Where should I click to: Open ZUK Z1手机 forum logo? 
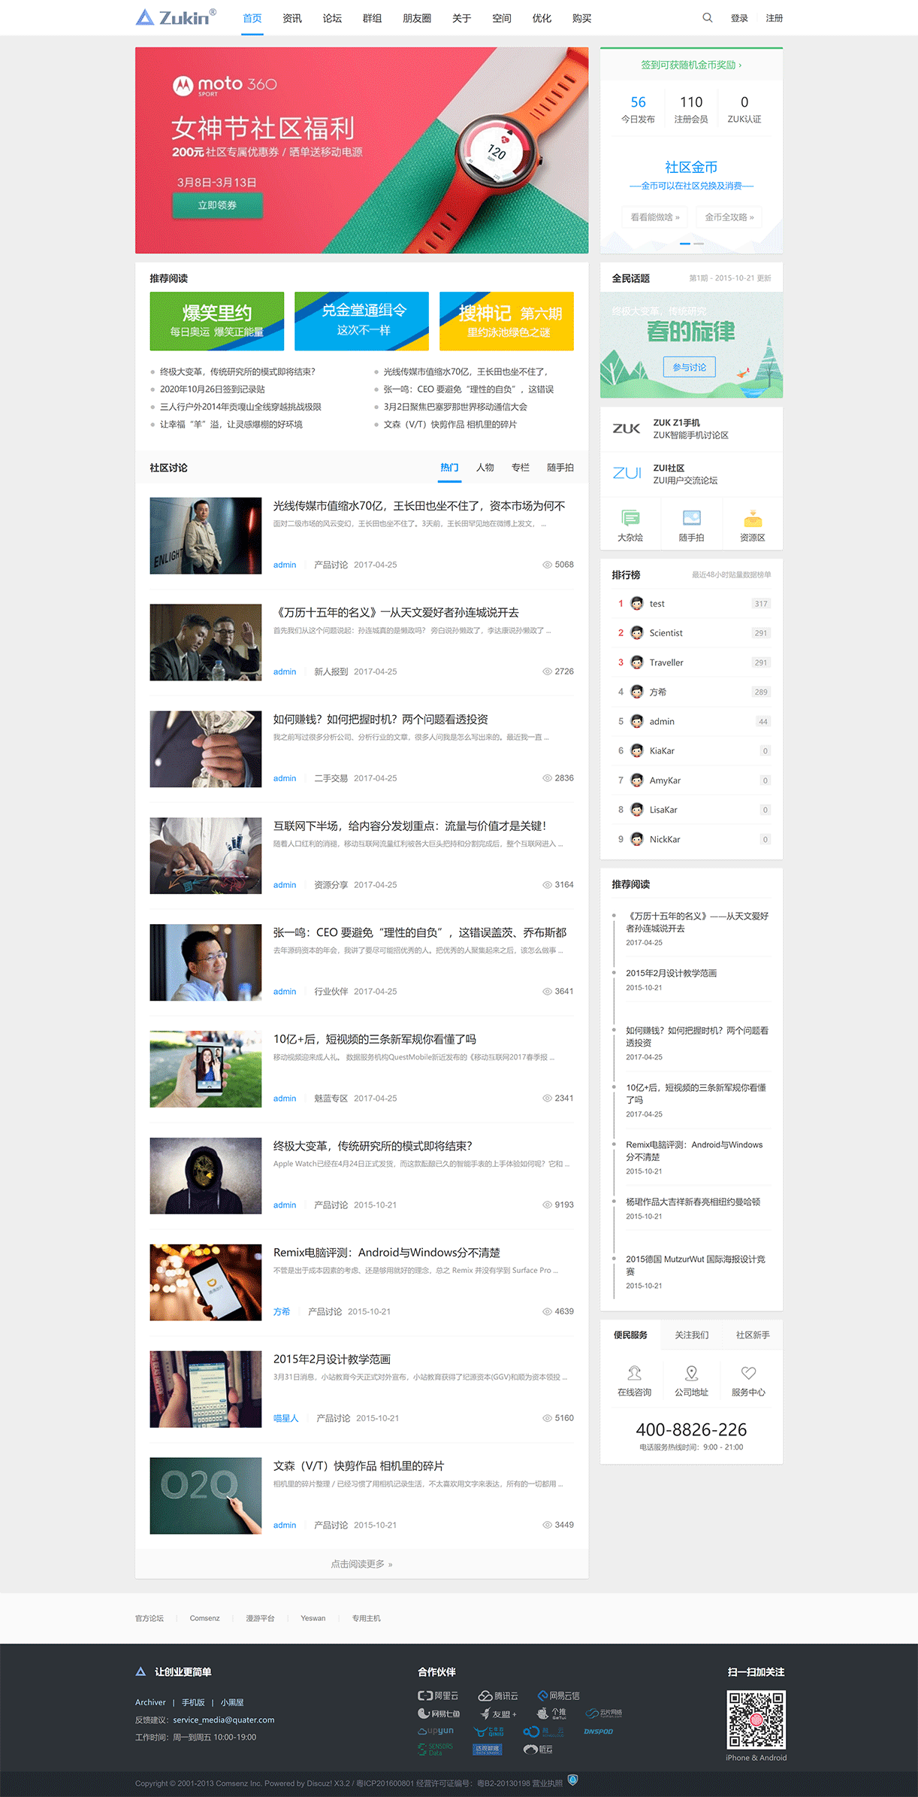(x=627, y=429)
